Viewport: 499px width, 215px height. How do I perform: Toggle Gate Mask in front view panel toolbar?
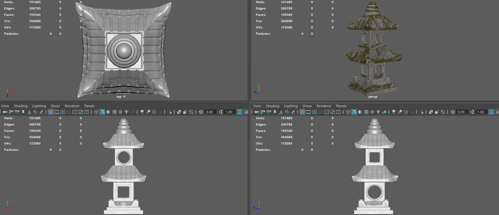click(x=69, y=112)
